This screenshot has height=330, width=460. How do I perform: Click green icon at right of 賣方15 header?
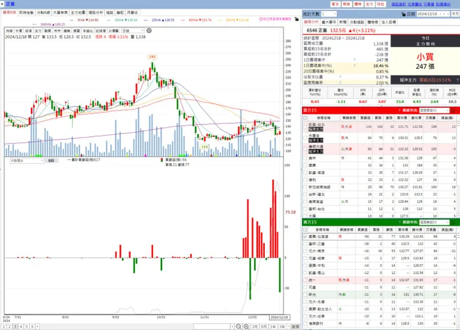click(x=453, y=222)
